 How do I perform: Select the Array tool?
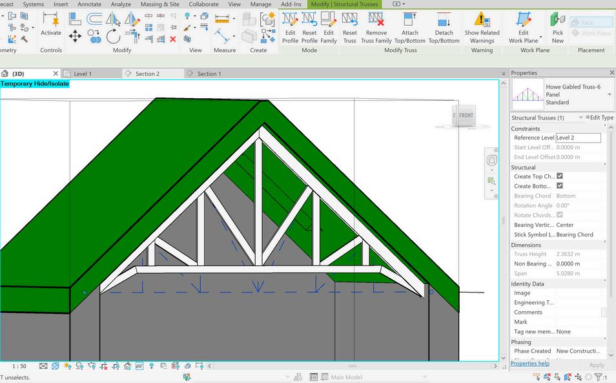point(149,28)
